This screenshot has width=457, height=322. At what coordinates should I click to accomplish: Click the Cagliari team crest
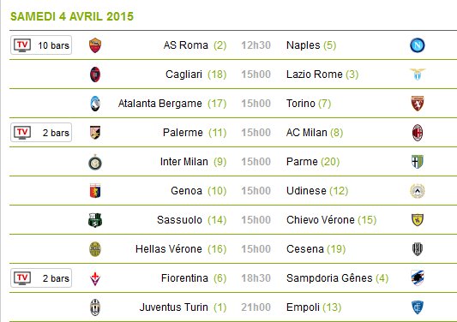95,75
